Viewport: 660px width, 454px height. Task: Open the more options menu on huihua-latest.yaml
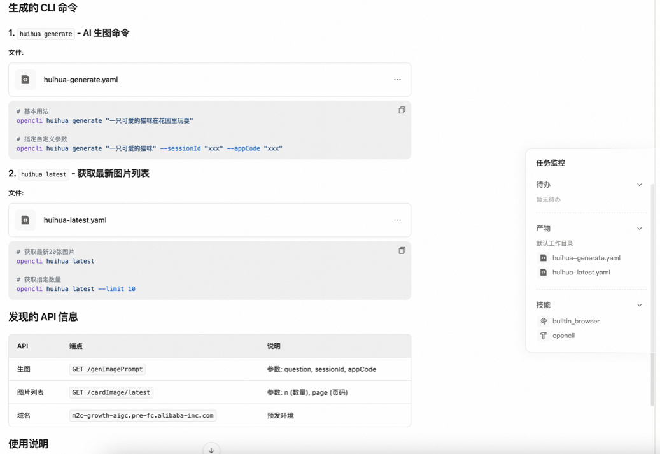coord(397,220)
